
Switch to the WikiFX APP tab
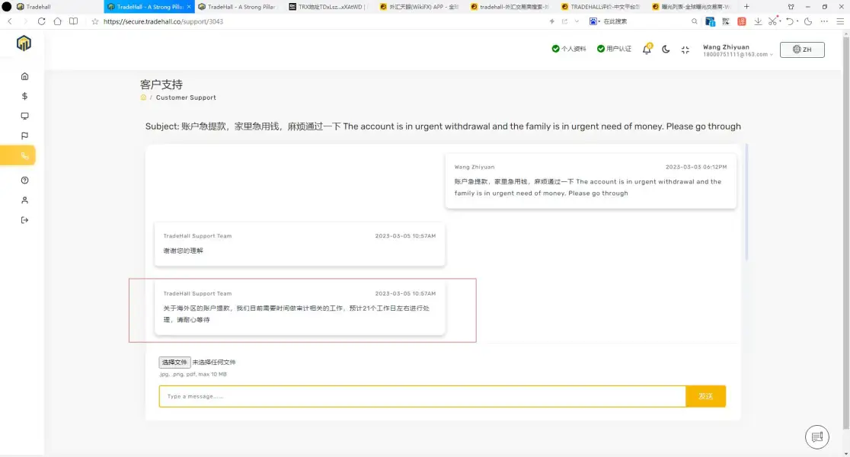[420, 7]
